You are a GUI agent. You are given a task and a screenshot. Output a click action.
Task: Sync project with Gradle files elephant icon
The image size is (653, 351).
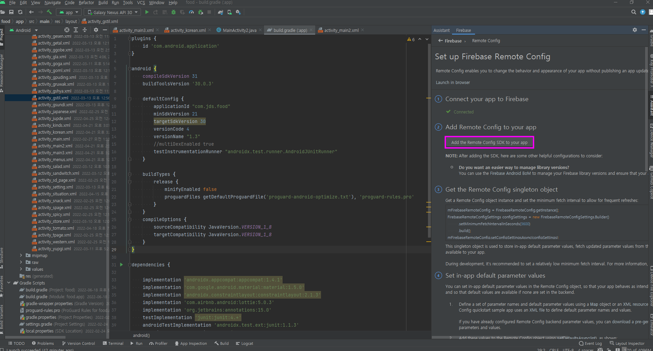point(221,12)
